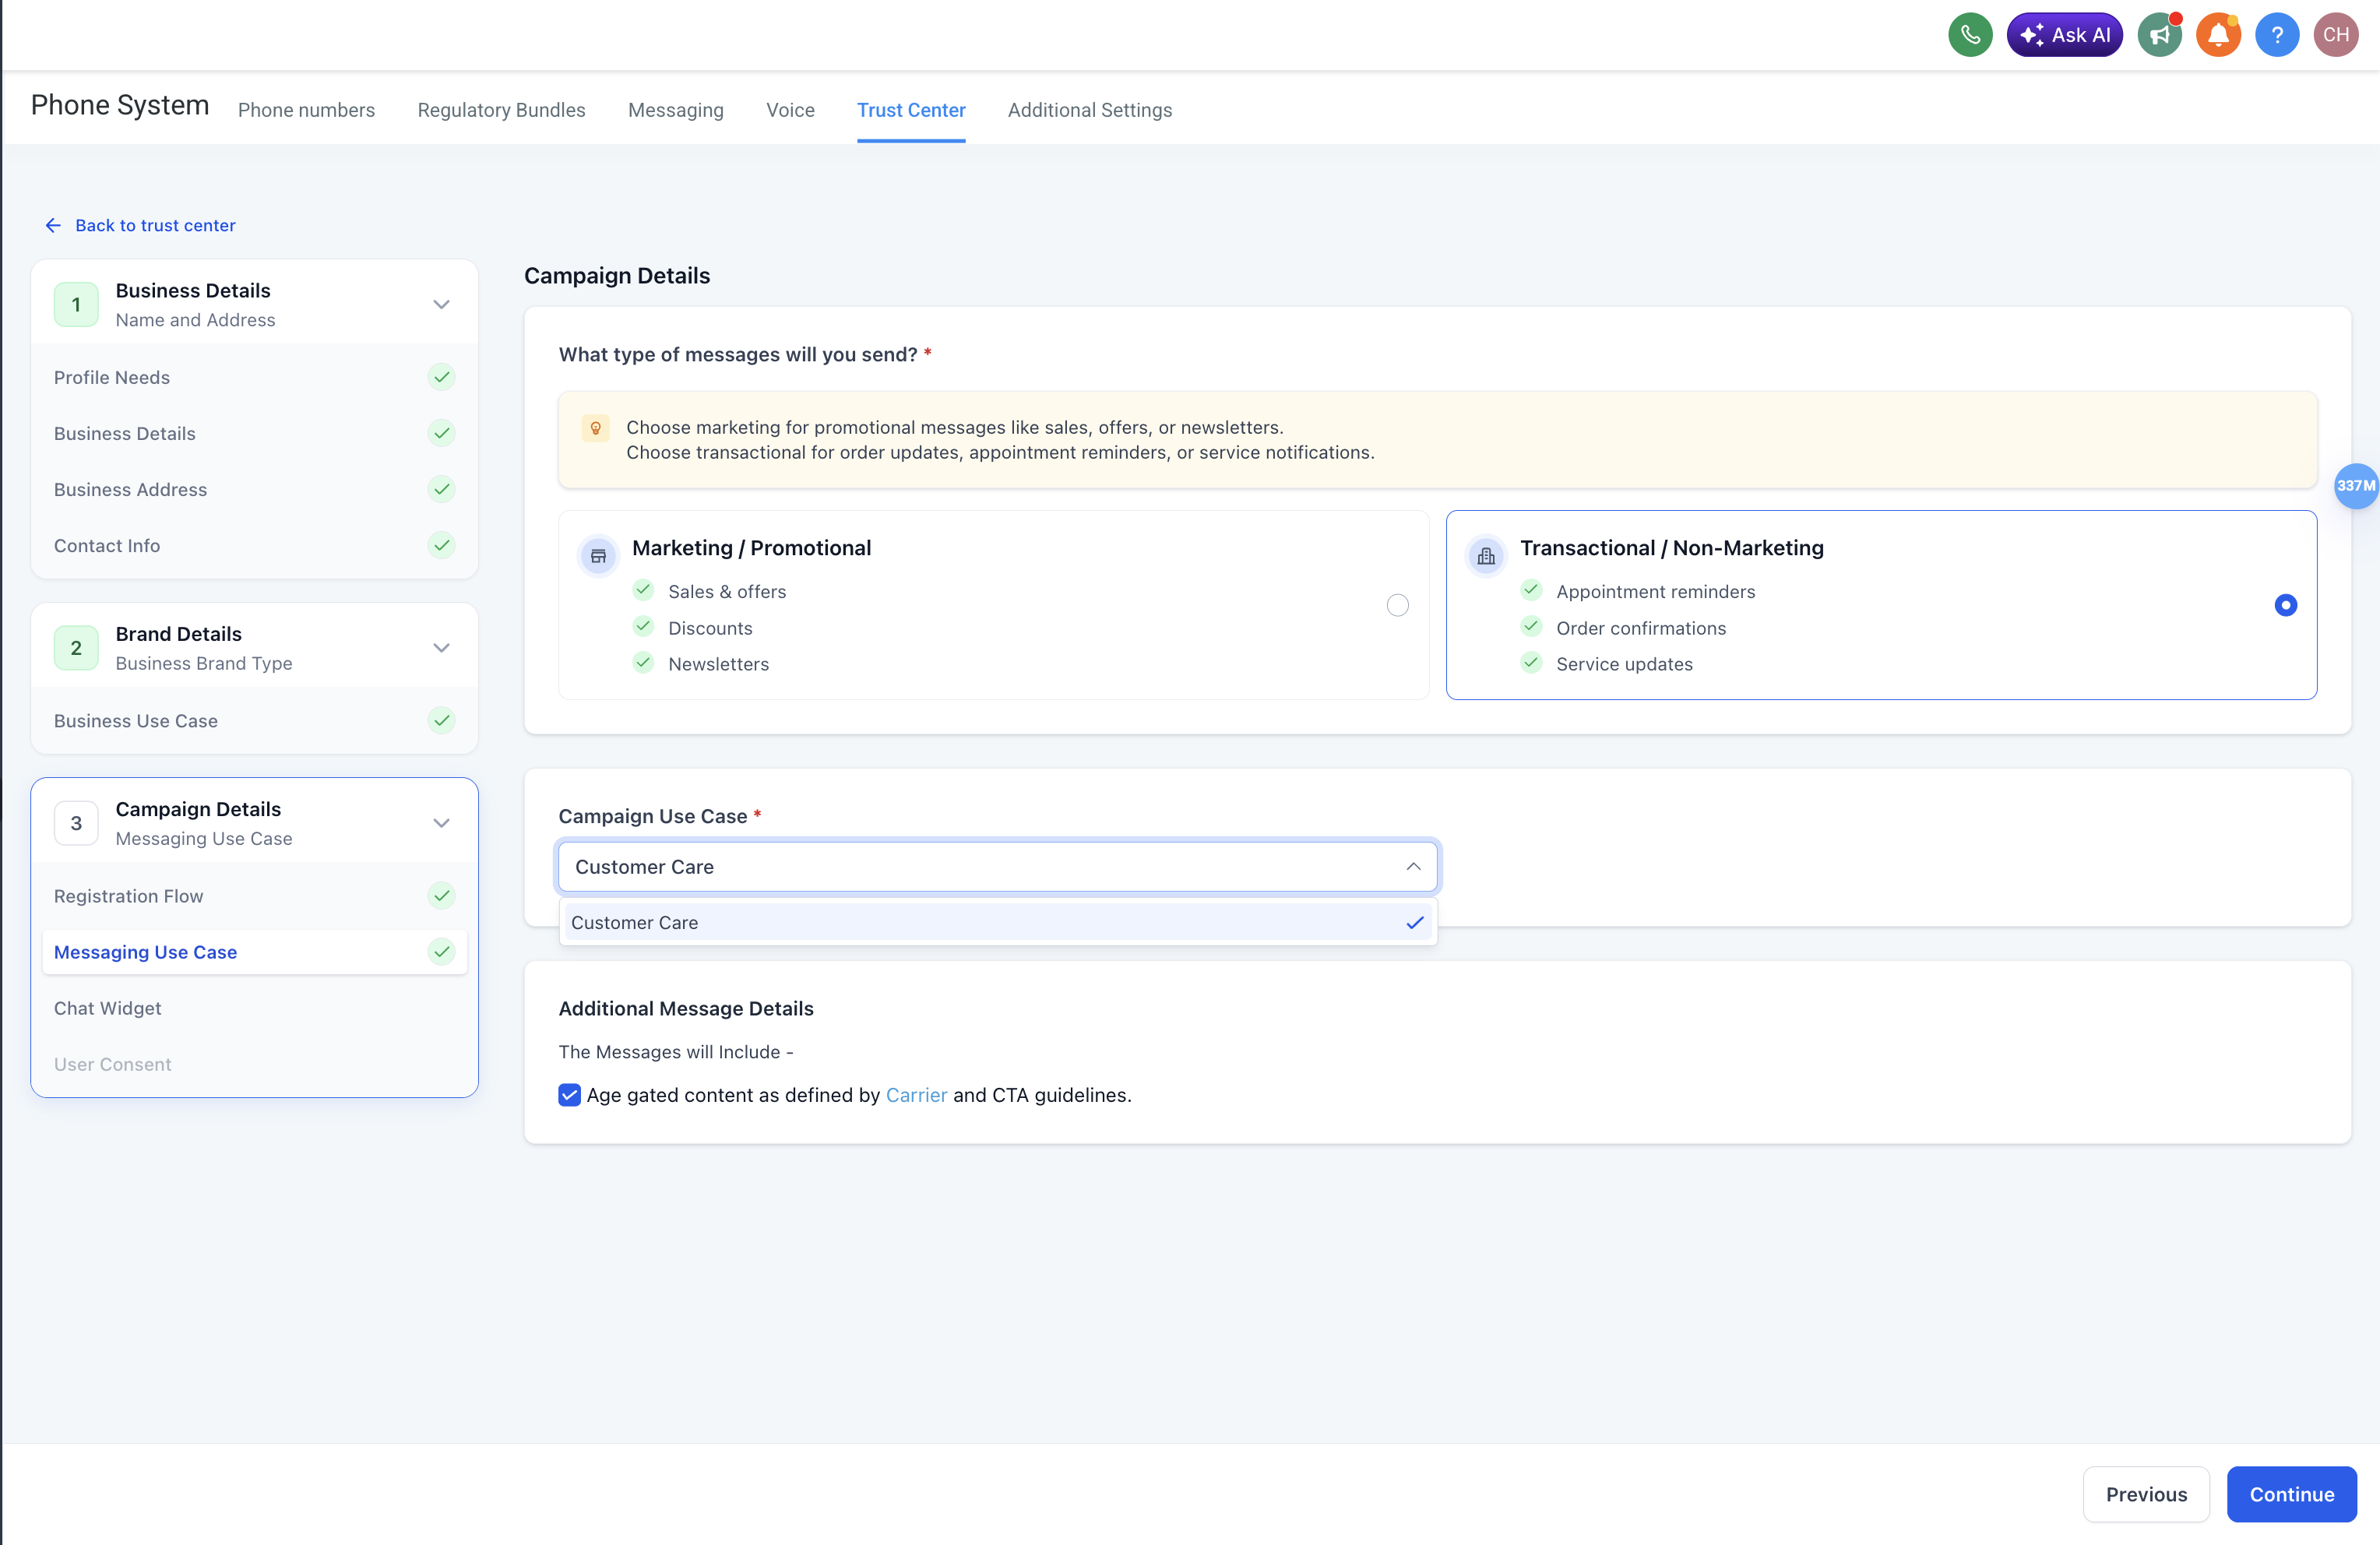Choose the Customer Care dropdown option
The height and width of the screenshot is (1545, 2380).
click(x=635, y=923)
